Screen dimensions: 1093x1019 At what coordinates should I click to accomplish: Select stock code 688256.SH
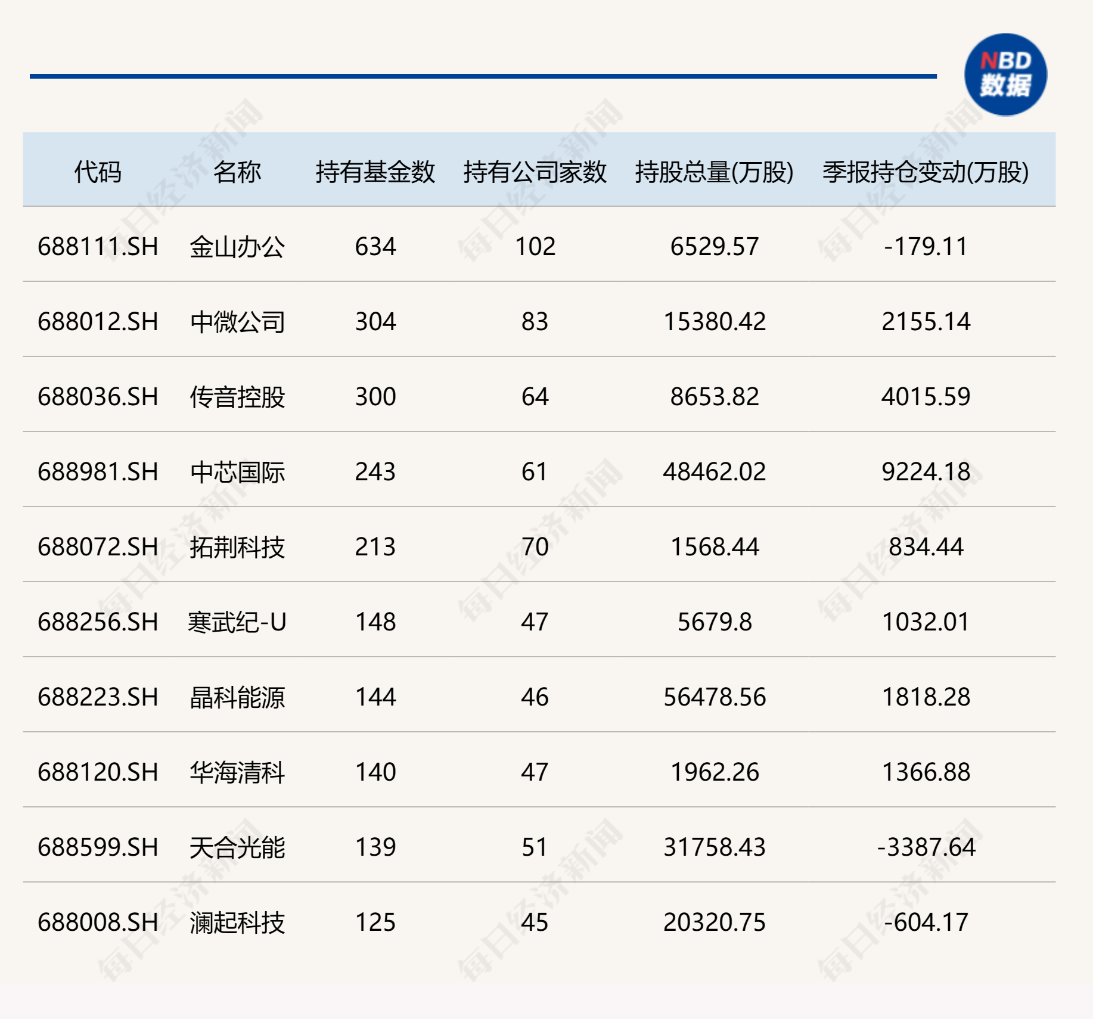pyautogui.click(x=98, y=622)
